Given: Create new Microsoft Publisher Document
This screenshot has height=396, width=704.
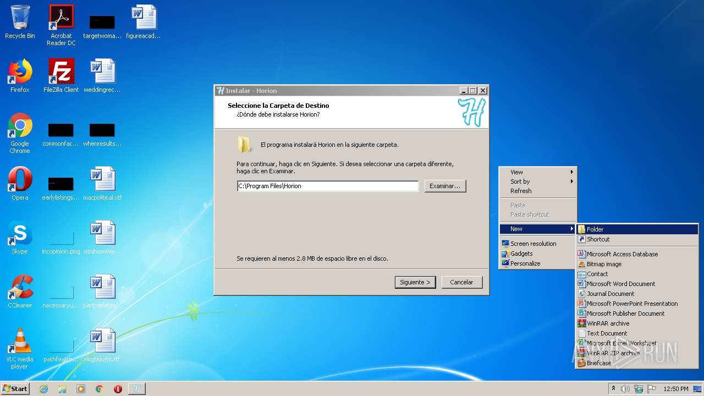Looking at the screenshot, I should click(637, 313).
